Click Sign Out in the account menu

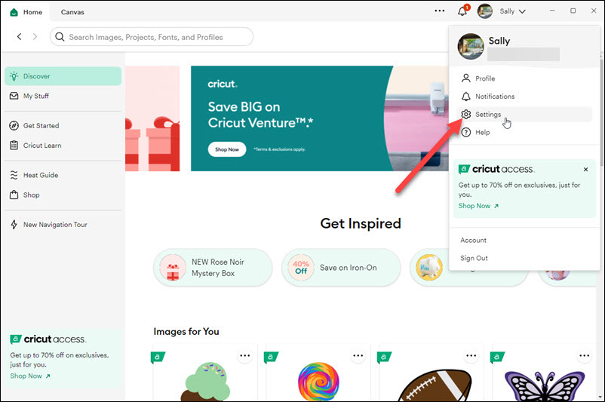tap(474, 258)
